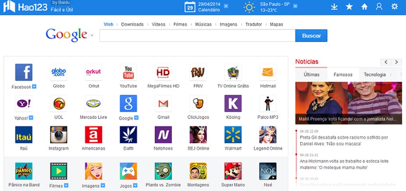Click the favorites star in header
This screenshot has width=406, height=191.
(x=349, y=7)
